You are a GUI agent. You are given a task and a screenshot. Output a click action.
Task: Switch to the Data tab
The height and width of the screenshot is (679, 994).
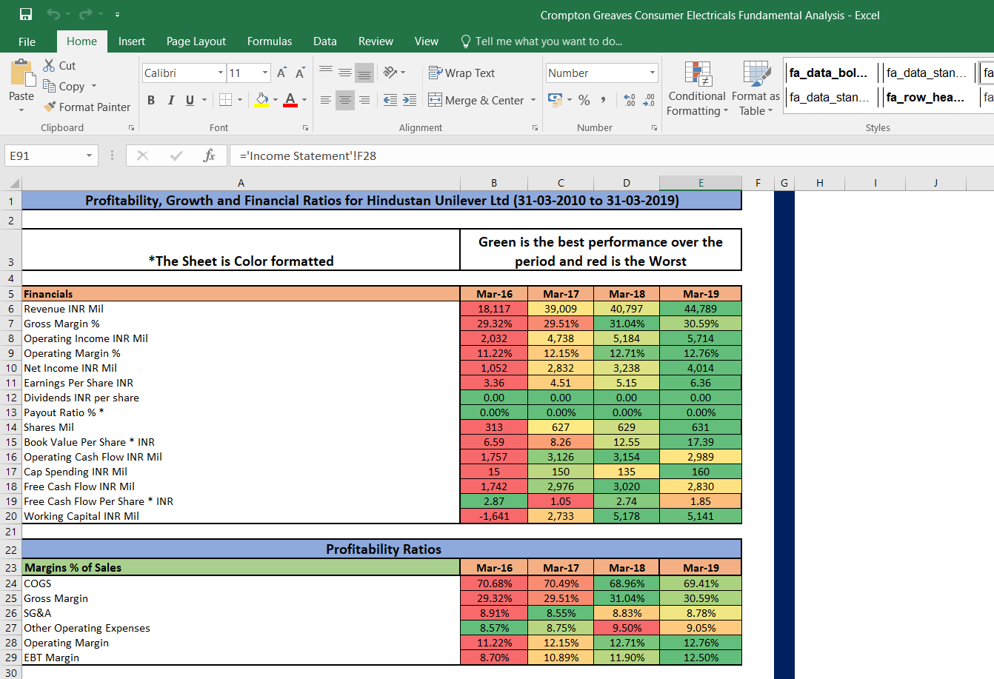(324, 41)
